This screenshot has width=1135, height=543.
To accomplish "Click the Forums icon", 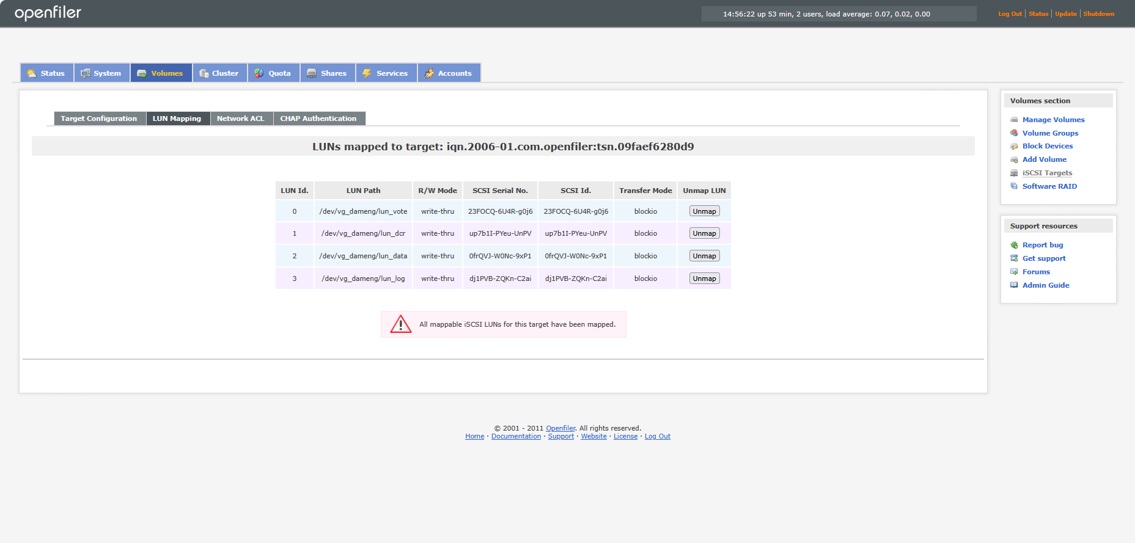I will coord(1014,272).
